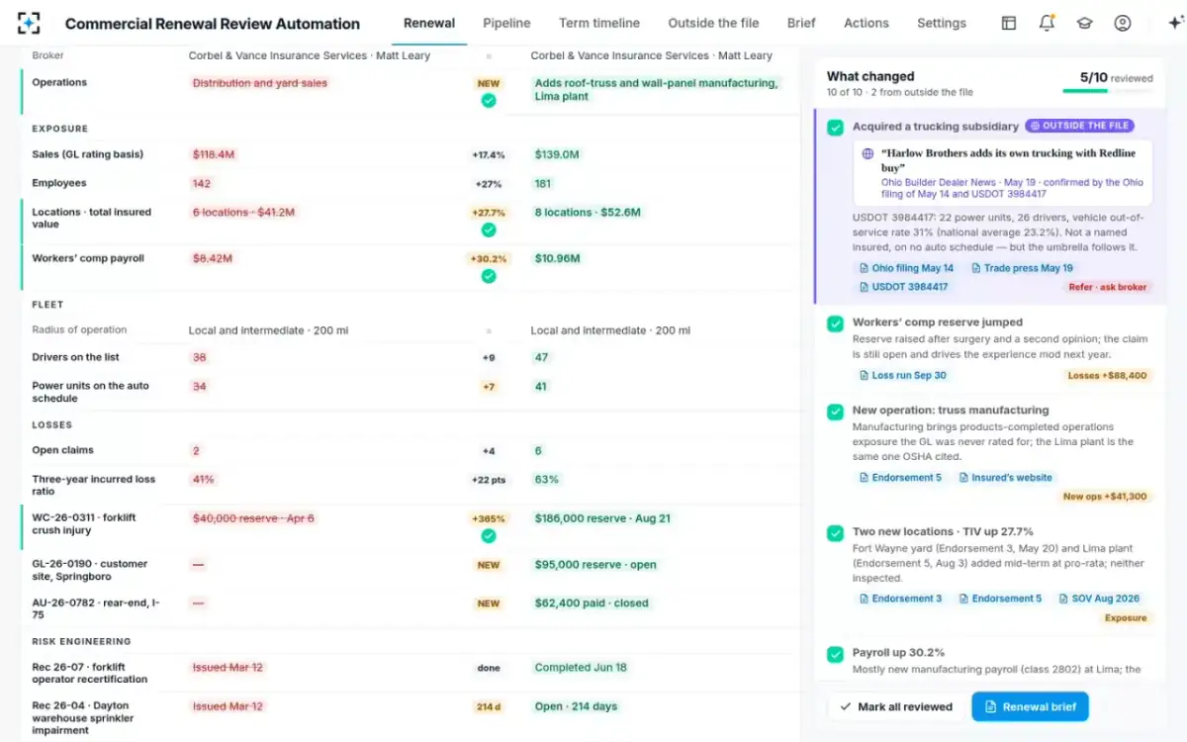Screen dimensions: 1187x742
Task: Click Mark all reviewed button
Action: click(895, 706)
